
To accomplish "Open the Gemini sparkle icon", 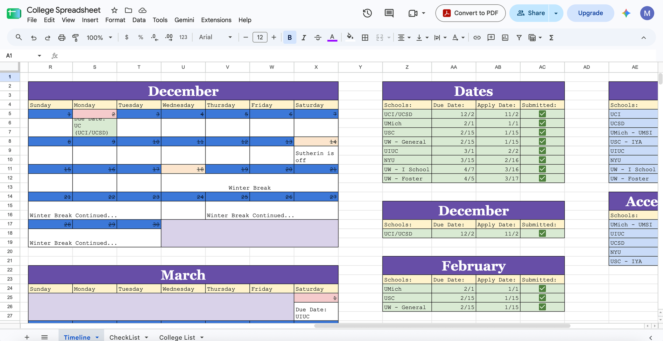I will click(626, 13).
